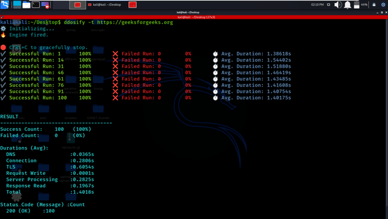Click 'Engine fired.' text

29,35
